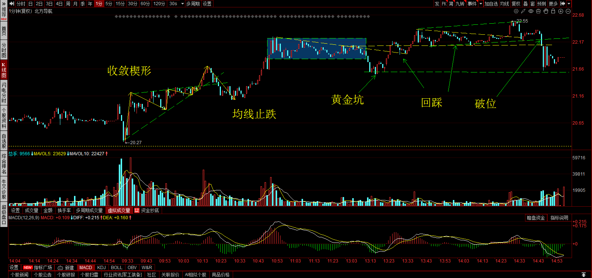Select the hand pan tool icon

click(x=546, y=11)
